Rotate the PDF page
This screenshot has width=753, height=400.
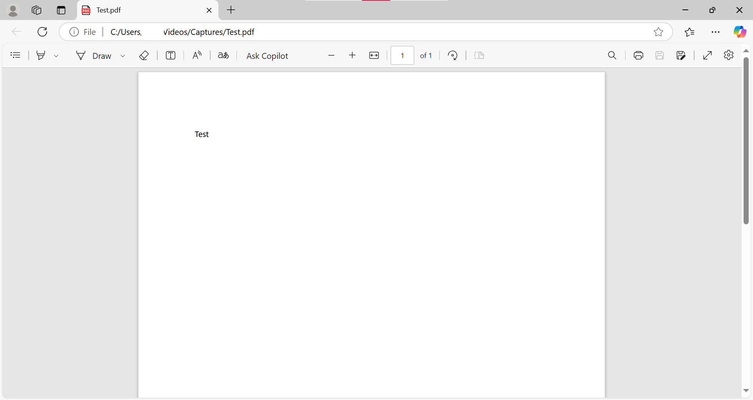pos(453,55)
